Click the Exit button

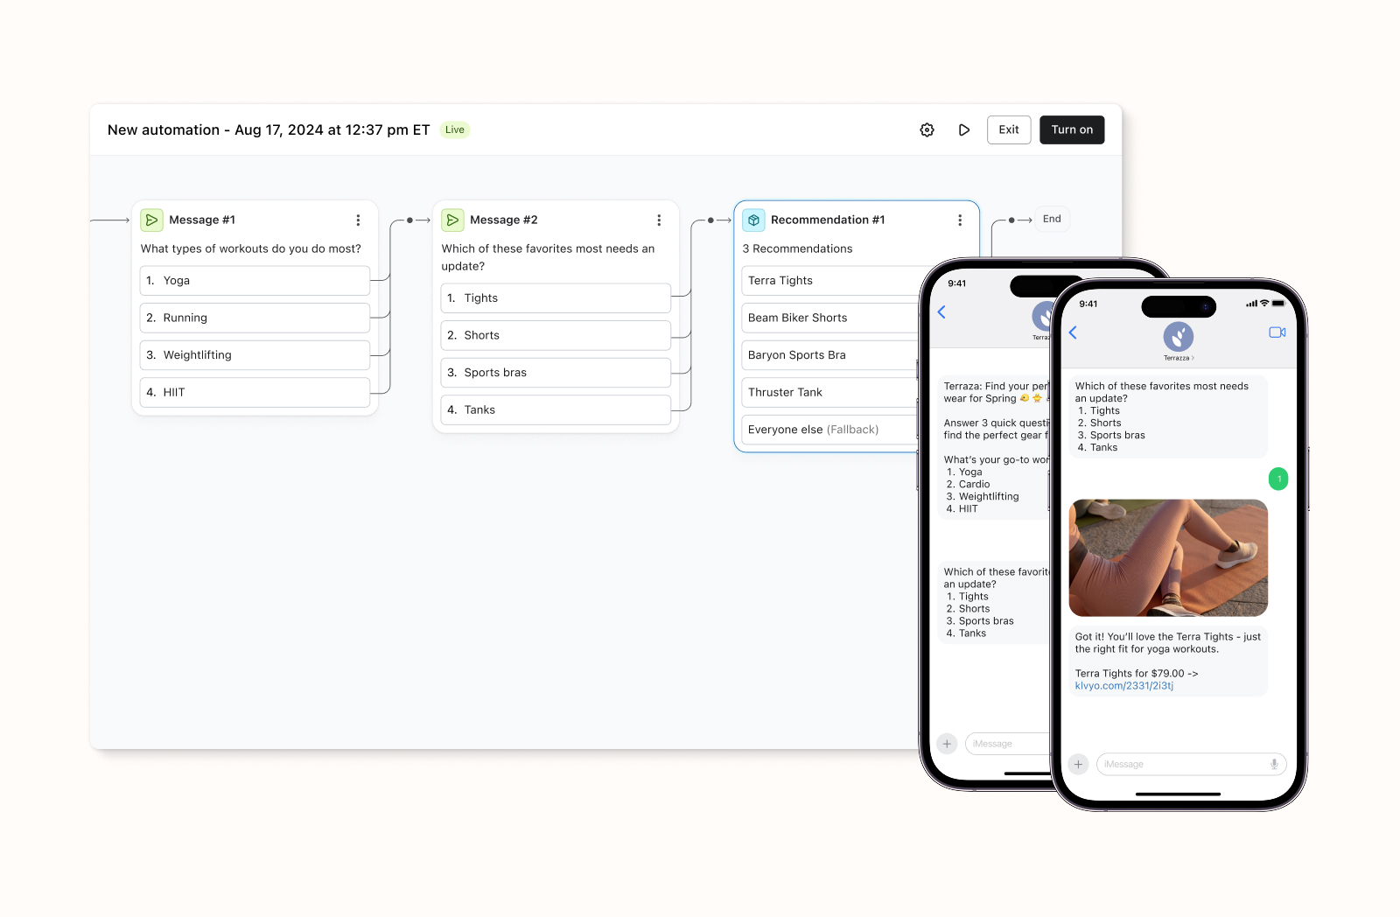[x=1008, y=129]
